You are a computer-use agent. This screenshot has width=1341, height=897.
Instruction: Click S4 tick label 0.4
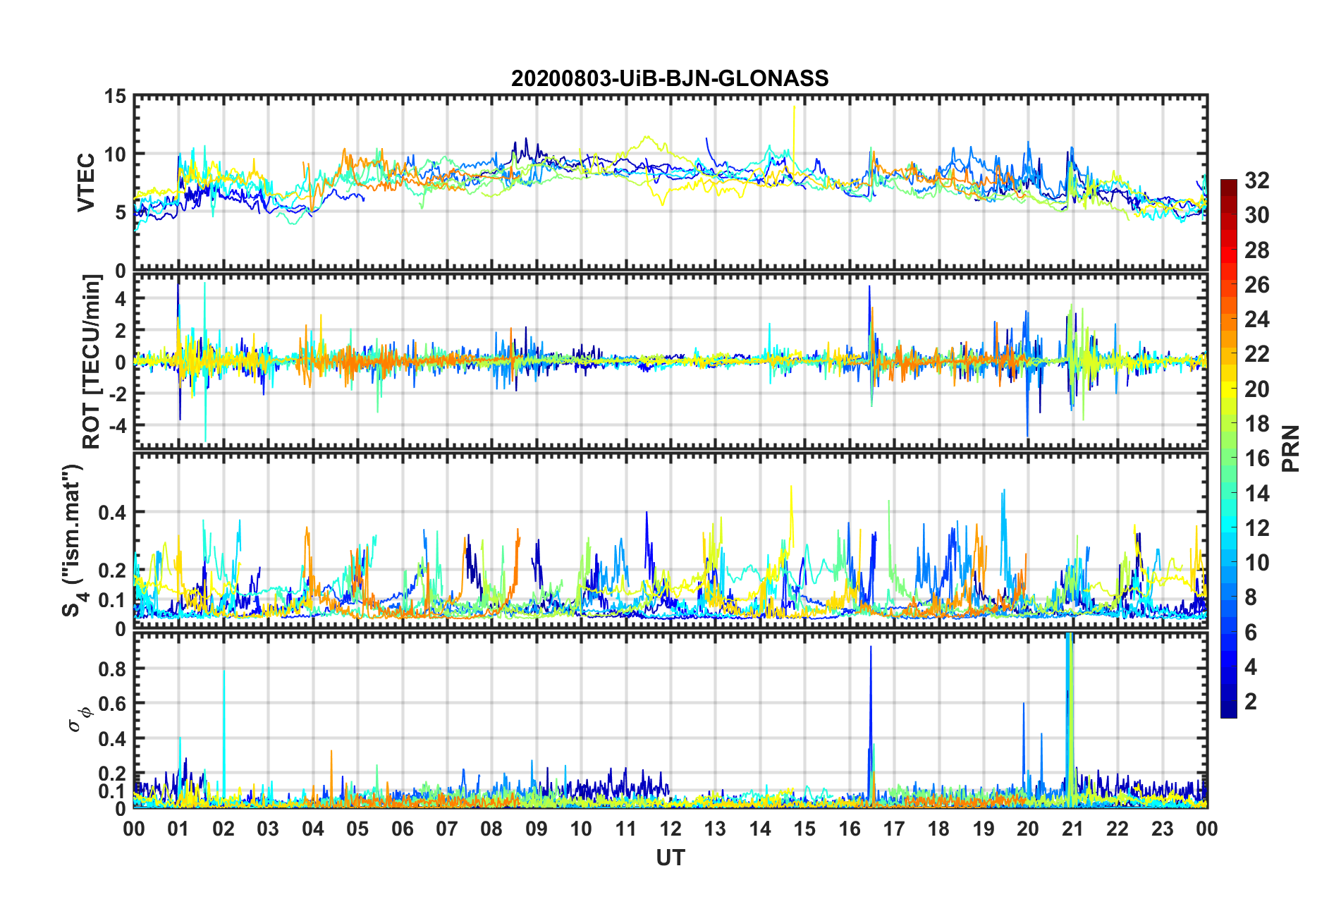112,513
